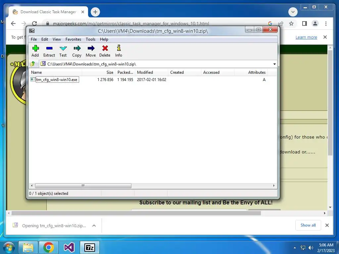
Task: Open the File menu
Action: point(34,39)
